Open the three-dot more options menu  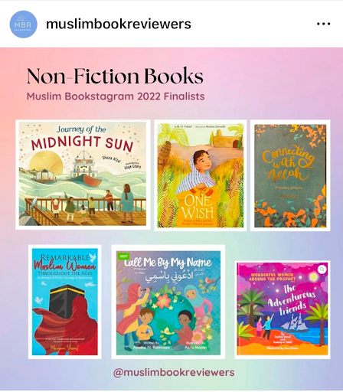click(323, 24)
